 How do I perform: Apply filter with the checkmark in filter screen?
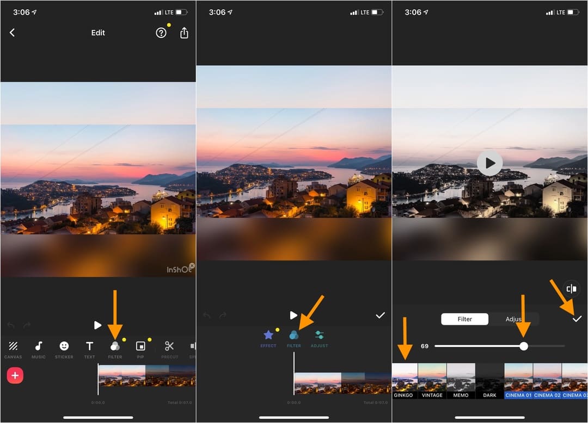coord(577,319)
